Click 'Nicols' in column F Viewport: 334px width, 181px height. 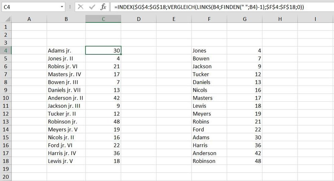pos(209,90)
